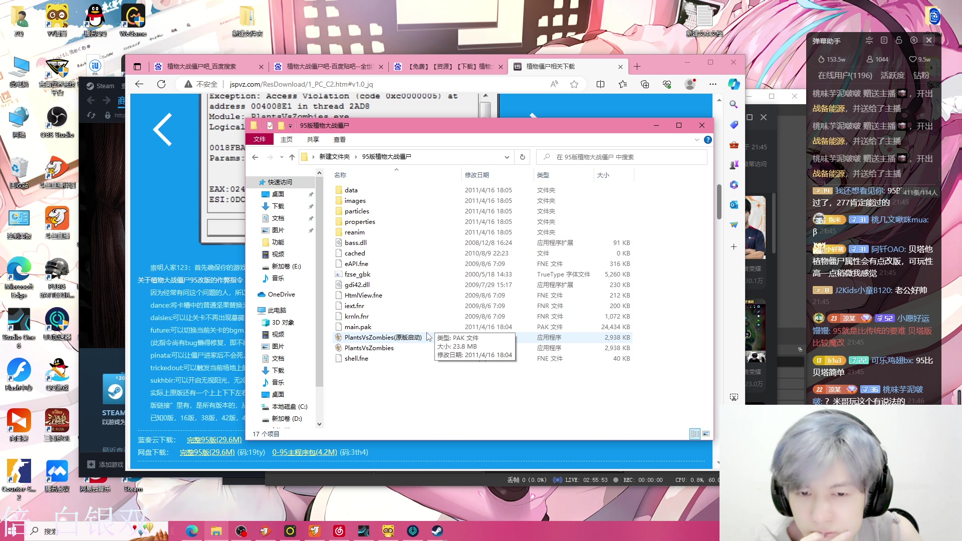The image size is (962, 541).
Task: Select 本地磁盘 (C:) in navigation pane
Action: tap(290, 407)
